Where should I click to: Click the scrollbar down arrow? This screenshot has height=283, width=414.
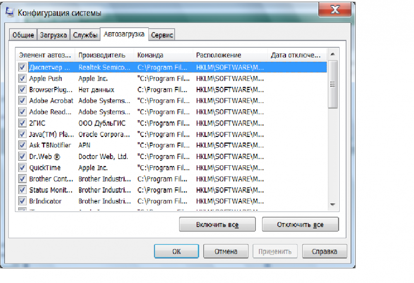(x=333, y=205)
